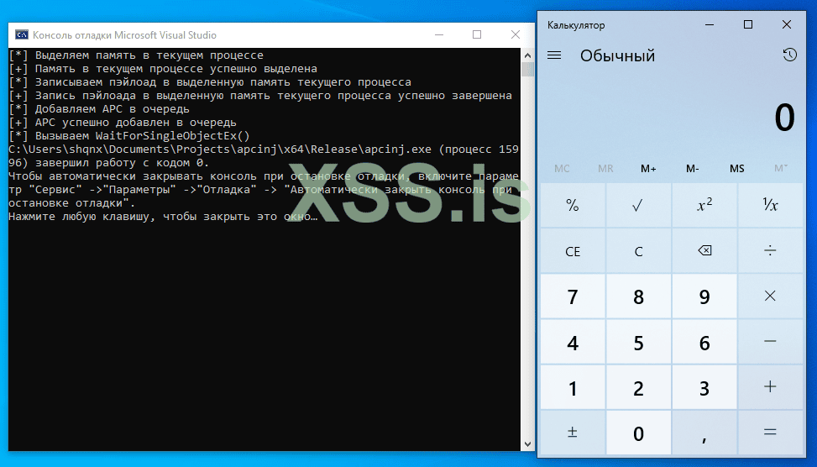The height and width of the screenshot is (467, 817).
Task: Click digit 6 on calculator
Action: [x=704, y=341]
